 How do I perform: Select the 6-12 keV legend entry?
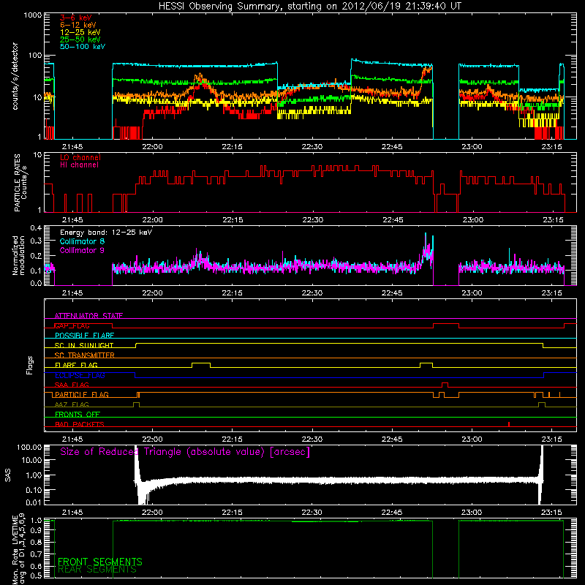pos(78,25)
